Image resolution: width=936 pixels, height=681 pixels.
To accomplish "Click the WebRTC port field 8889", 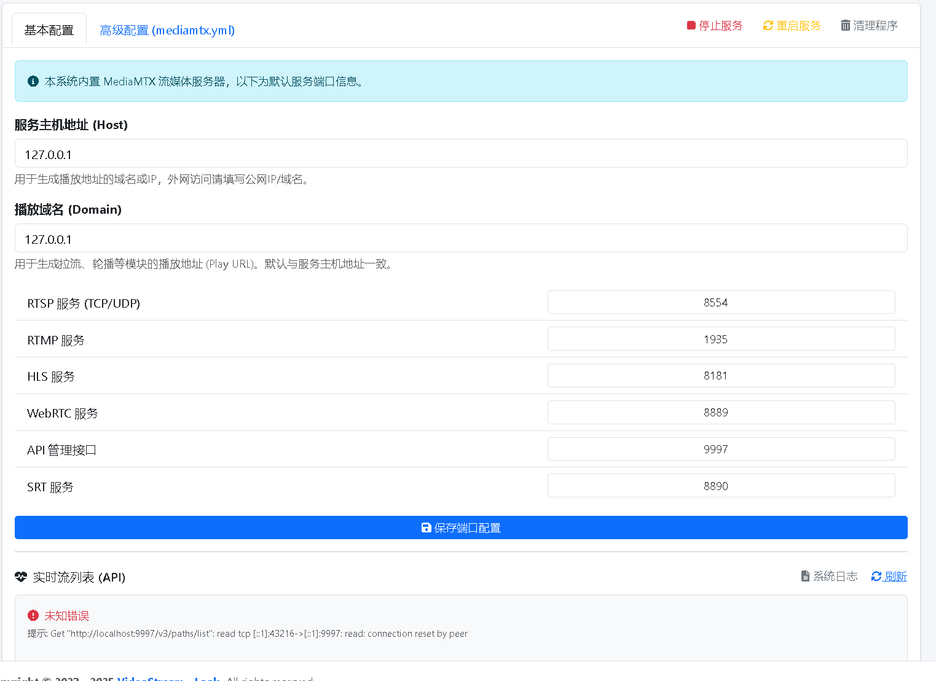I will [721, 412].
